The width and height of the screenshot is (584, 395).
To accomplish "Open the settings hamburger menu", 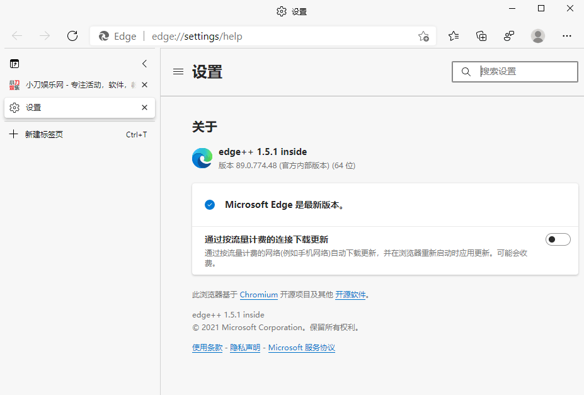I will pyautogui.click(x=178, y=71).
